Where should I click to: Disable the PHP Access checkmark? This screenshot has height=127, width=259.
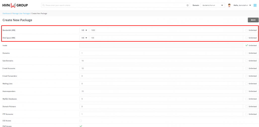81,126
